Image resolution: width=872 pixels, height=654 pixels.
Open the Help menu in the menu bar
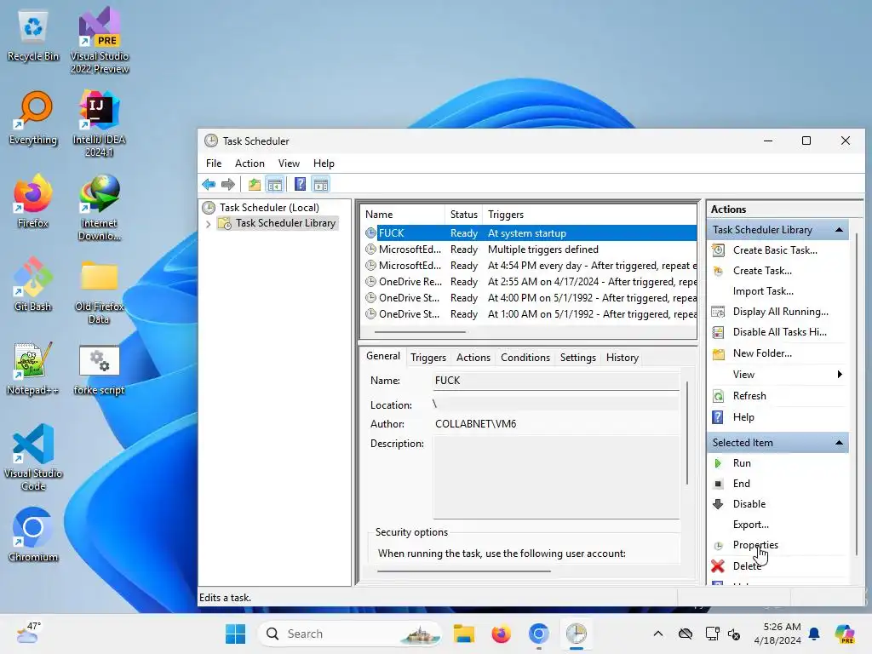pos(324,163)
